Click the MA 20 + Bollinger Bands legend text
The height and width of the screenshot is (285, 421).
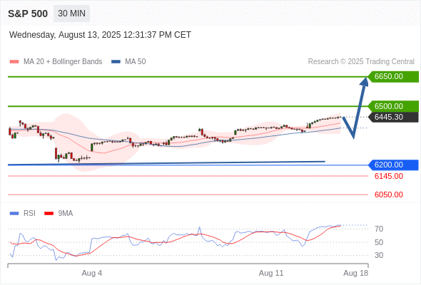coord(63,62)
